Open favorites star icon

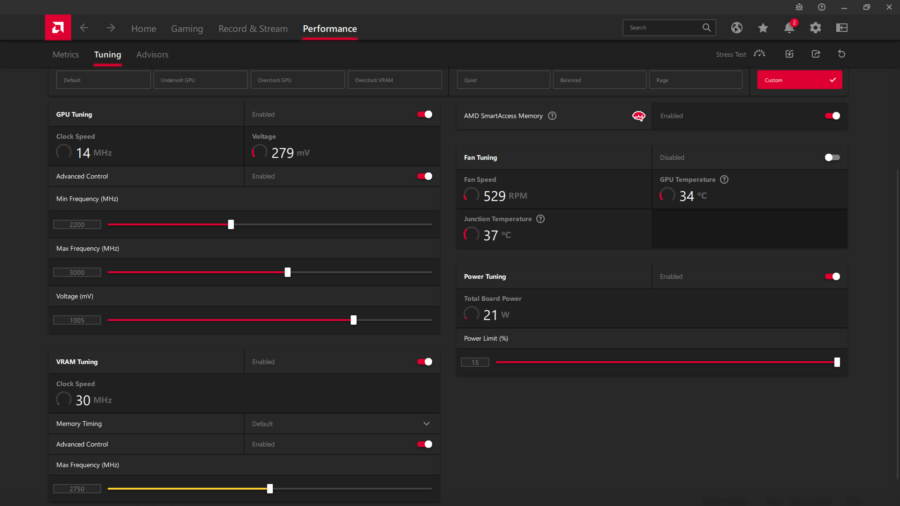[763, 28]
